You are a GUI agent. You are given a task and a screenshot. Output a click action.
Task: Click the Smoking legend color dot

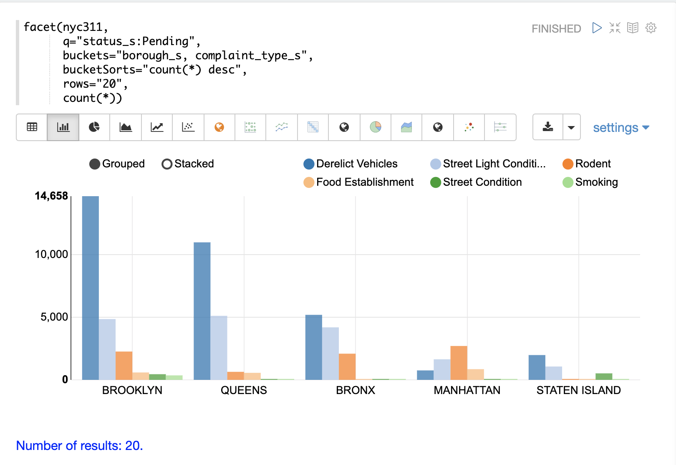(x=568, y=182)
